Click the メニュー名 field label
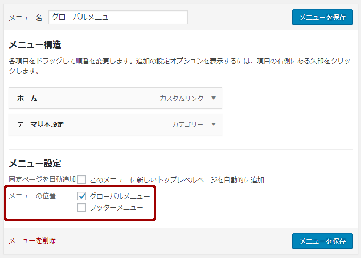Screen dimensions: 361x258 (26, 18)
